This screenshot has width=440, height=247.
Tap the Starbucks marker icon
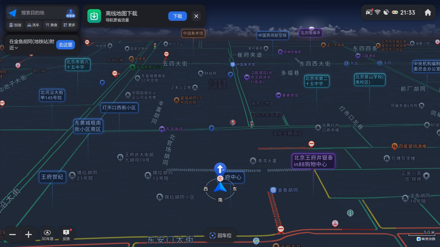point(350,213)
